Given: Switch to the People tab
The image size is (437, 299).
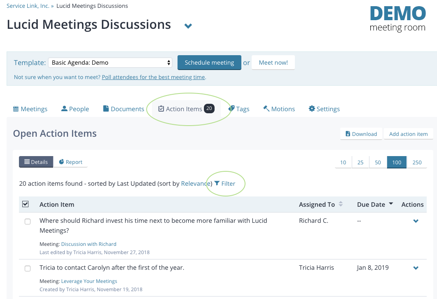Looking at the screenshot, I should [x=75, y=109].
